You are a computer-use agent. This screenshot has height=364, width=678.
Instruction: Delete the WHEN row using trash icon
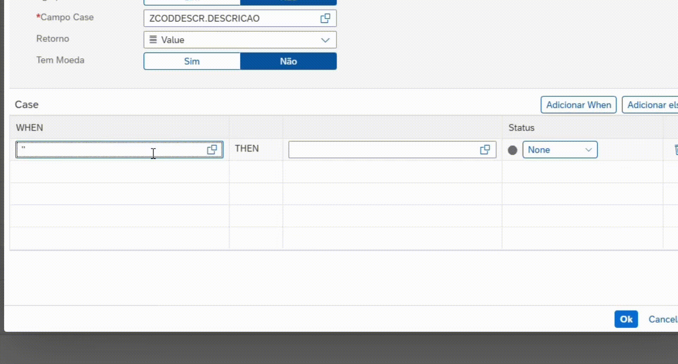676,150
